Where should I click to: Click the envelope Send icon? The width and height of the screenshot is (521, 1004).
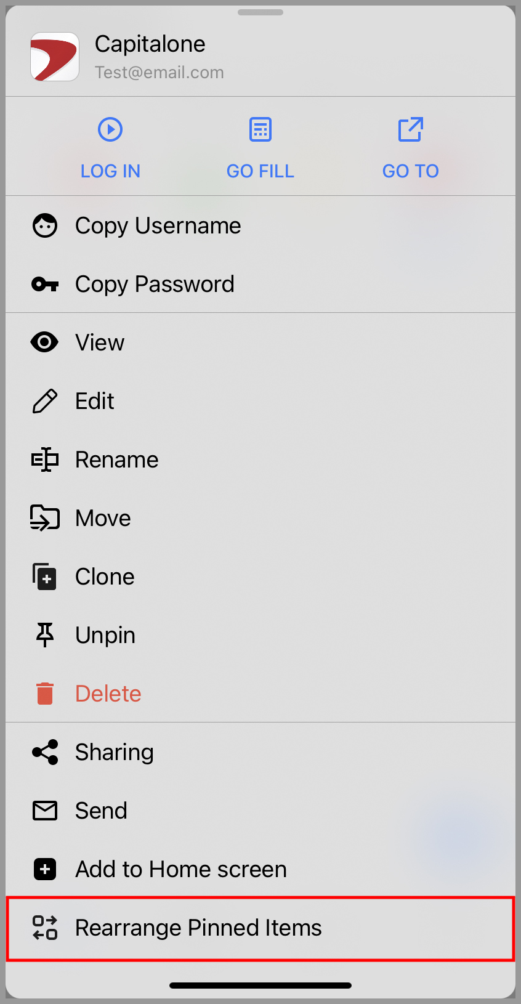tap(45, 811)
